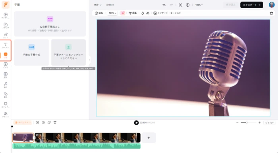Select the orange Subtitle sidebar tab
This screenshot has height=158, width=278.
[x=6, y=55]
